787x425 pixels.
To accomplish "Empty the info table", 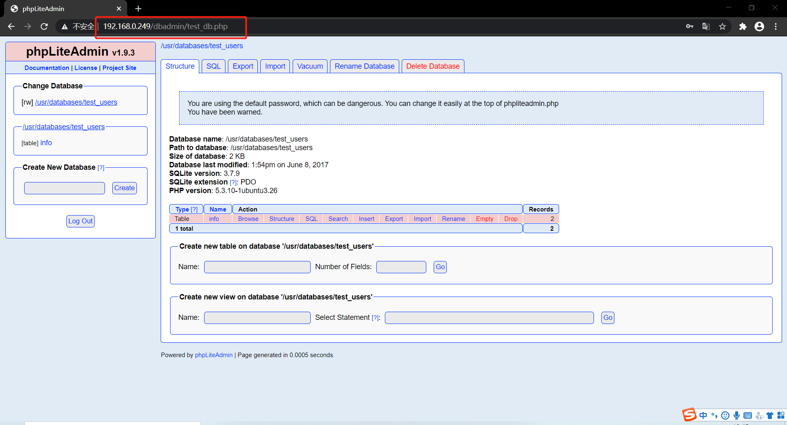I will pos(484,219).
